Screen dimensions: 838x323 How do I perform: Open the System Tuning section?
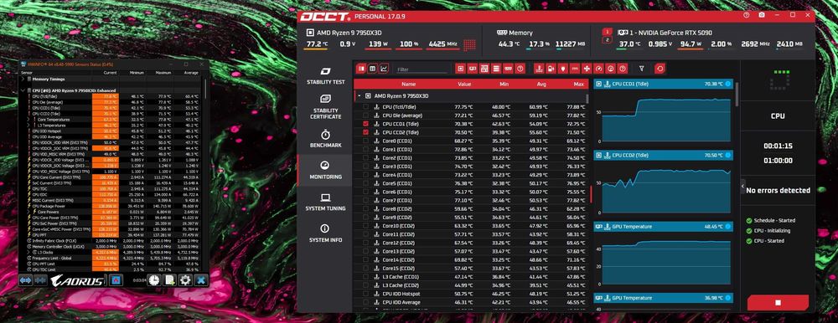coord(325,202)
